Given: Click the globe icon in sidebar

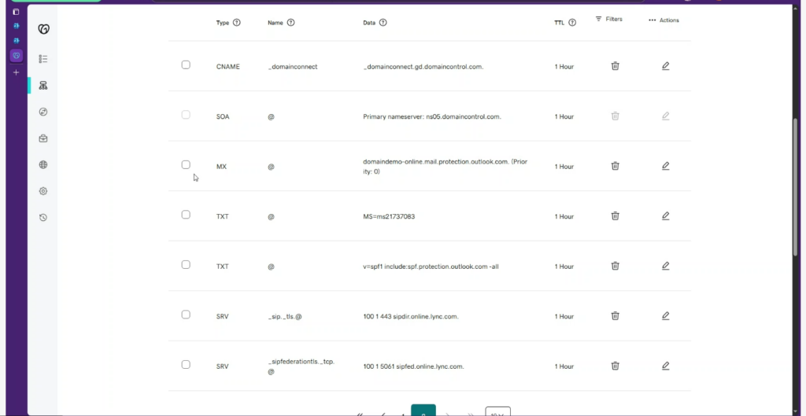Looking at the screenshot, I should (43, 165).
